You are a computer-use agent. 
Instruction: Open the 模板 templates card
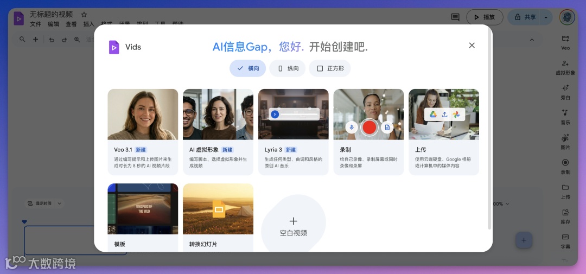[x=143, y=218]
